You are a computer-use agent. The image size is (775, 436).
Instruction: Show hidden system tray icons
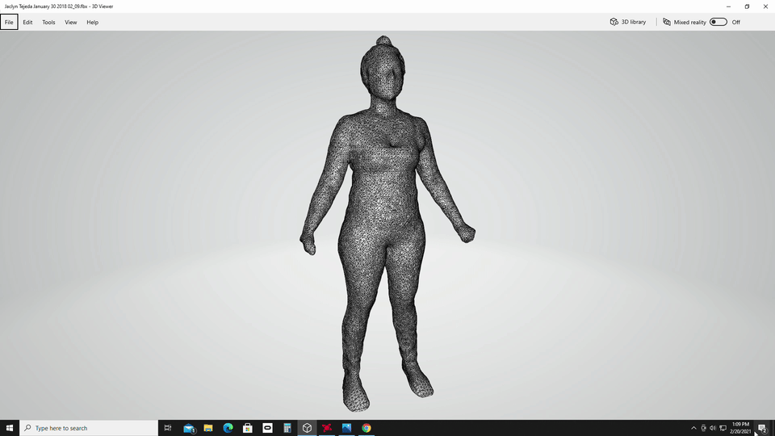tap(693, 428)
